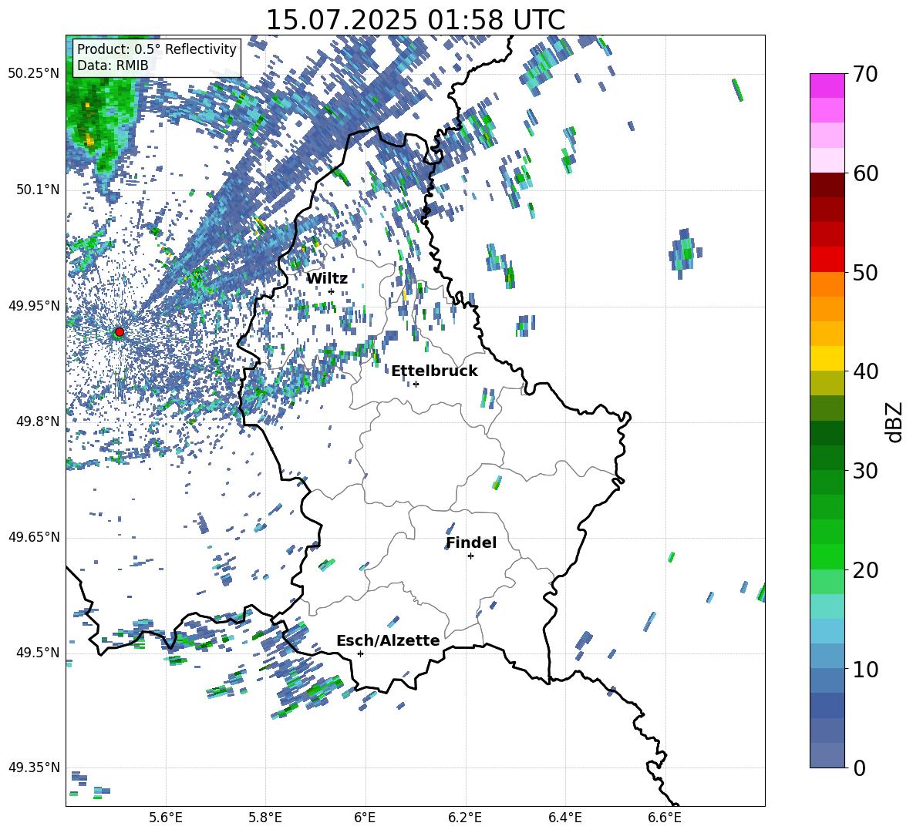Click the Wiltz station cross marker
Viewport: 913px width, 833px height.
pos(332,292)
